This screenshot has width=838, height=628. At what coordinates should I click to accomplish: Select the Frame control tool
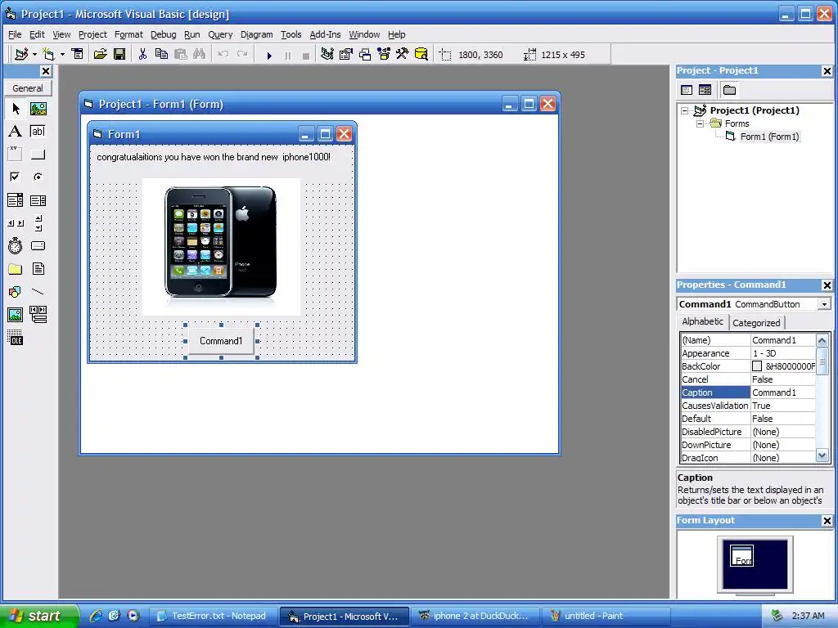[x=16, y=154]
